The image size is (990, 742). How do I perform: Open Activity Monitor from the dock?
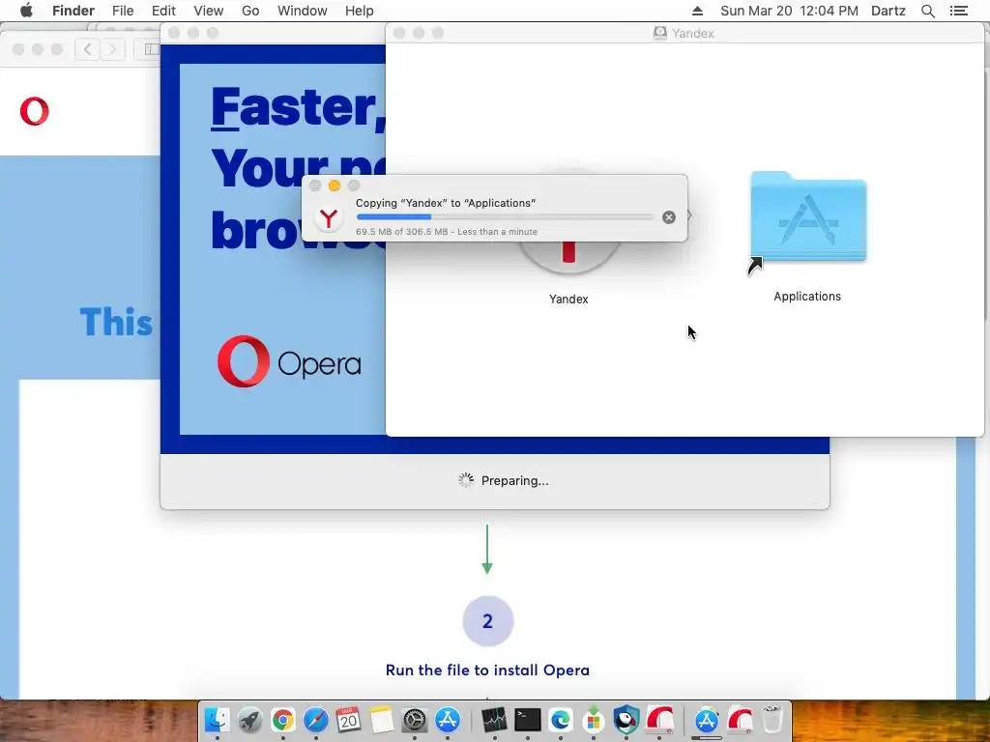[494, 720]
